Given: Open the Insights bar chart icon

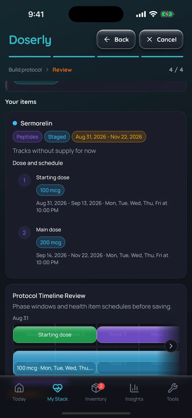Looking at the screenshot, I should 134,388.
